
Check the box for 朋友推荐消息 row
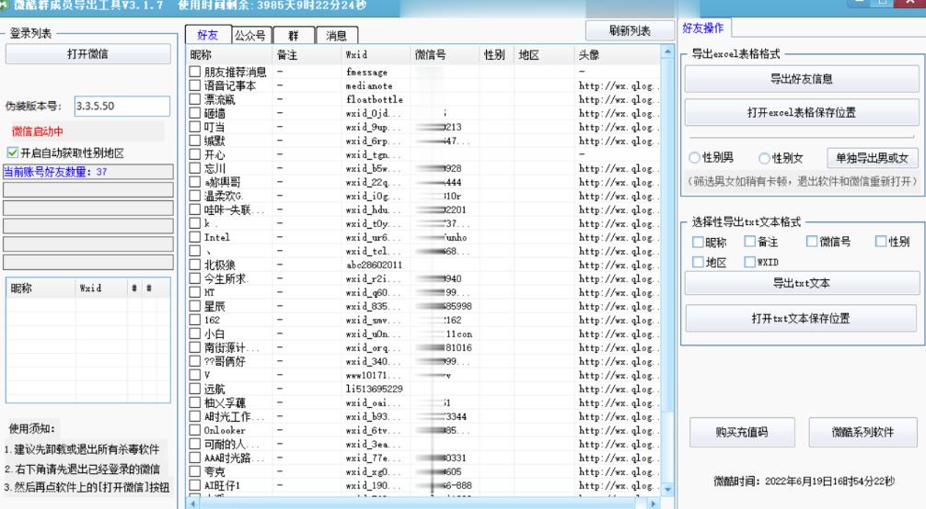click(x=195, y=72)
